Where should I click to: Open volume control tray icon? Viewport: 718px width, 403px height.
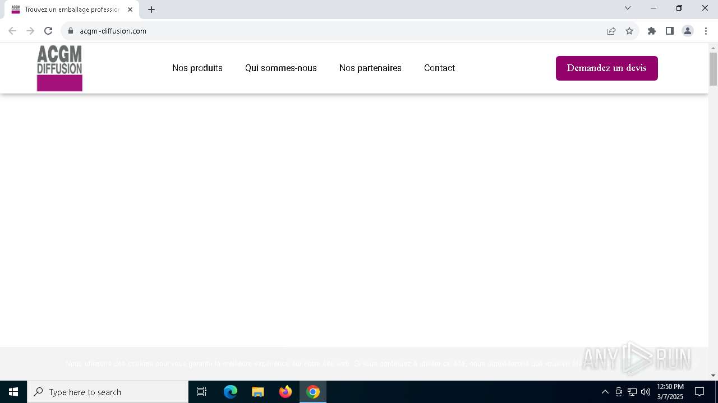coord(646,392)
